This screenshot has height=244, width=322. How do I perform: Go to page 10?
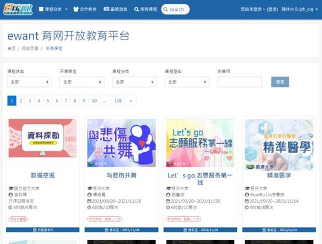click(x=94, y=101)
